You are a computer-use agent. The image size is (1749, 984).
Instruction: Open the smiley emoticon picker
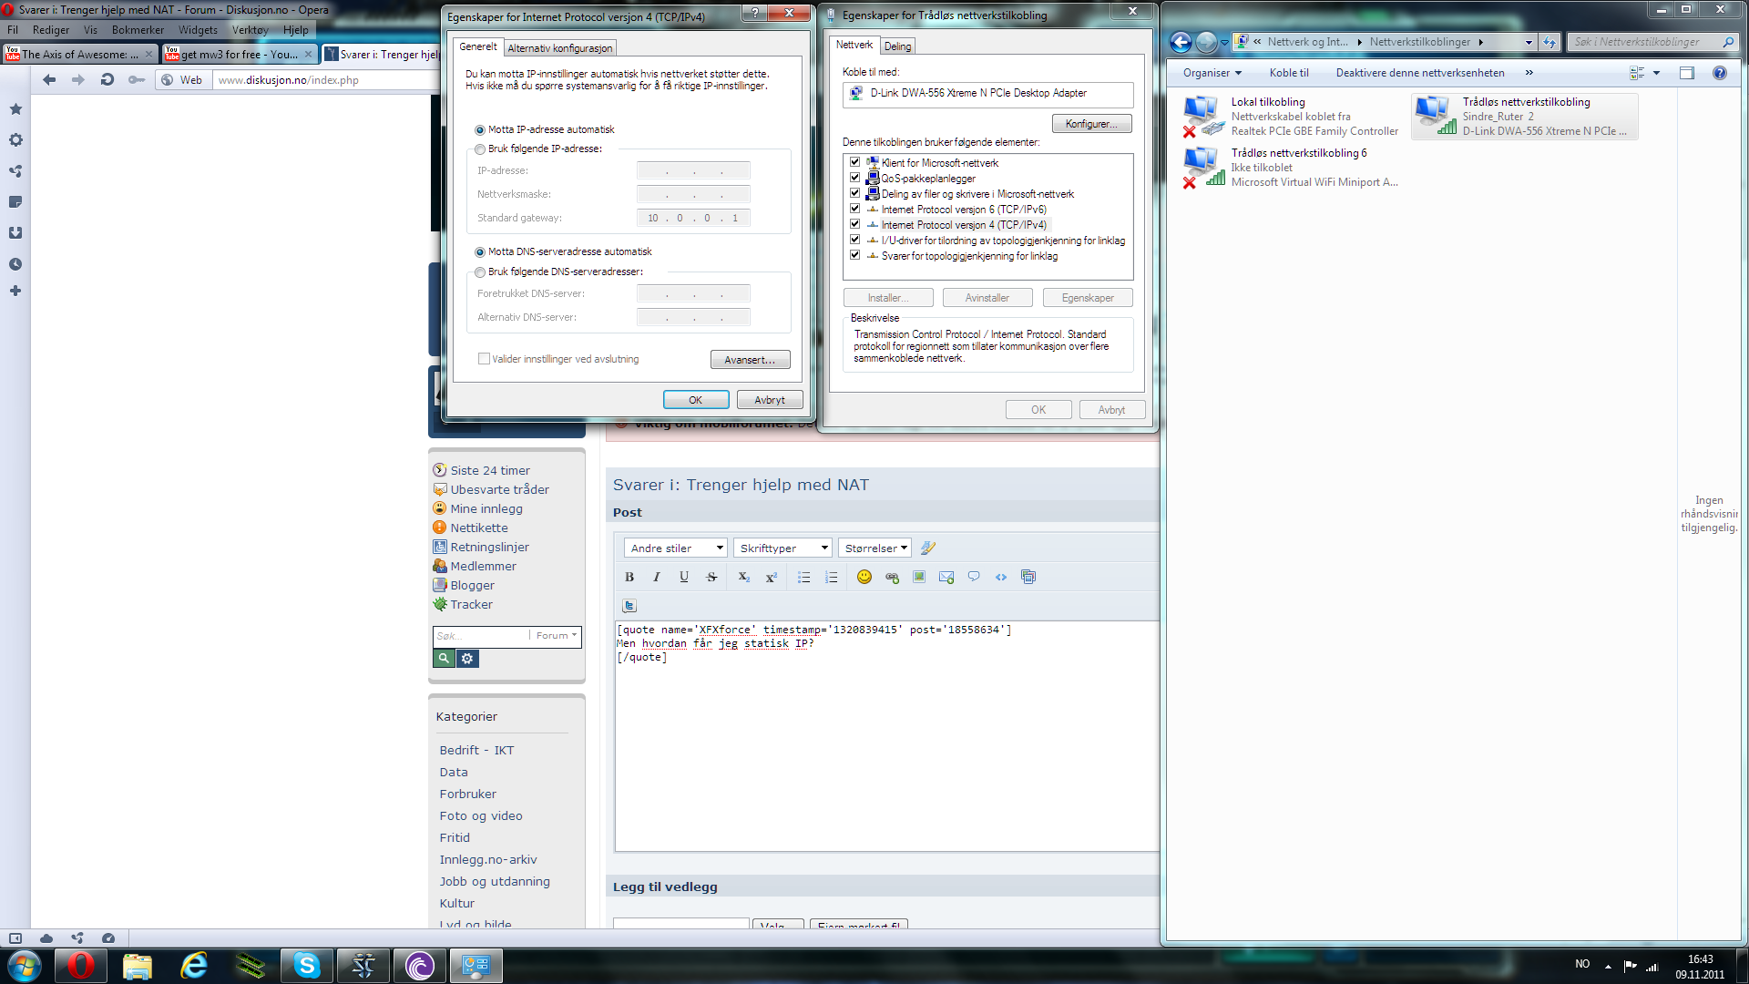coord(864,577)
